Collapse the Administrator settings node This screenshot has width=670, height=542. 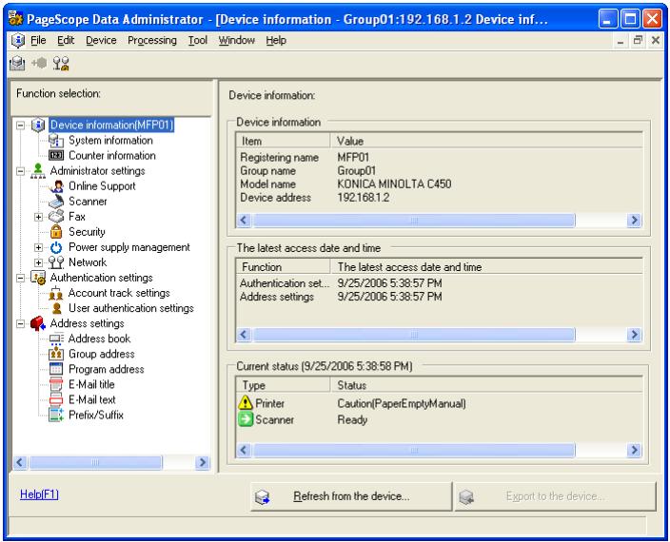(x=21, y=171)
